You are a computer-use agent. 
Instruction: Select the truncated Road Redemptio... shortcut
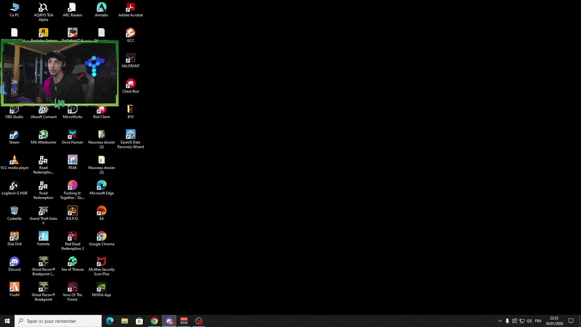[44, 165]
